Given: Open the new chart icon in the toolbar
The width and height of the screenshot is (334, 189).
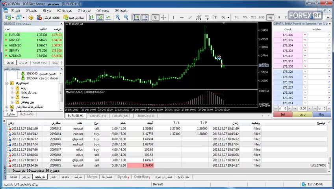Looking at the screenshot, I should [x=8, y=17].
